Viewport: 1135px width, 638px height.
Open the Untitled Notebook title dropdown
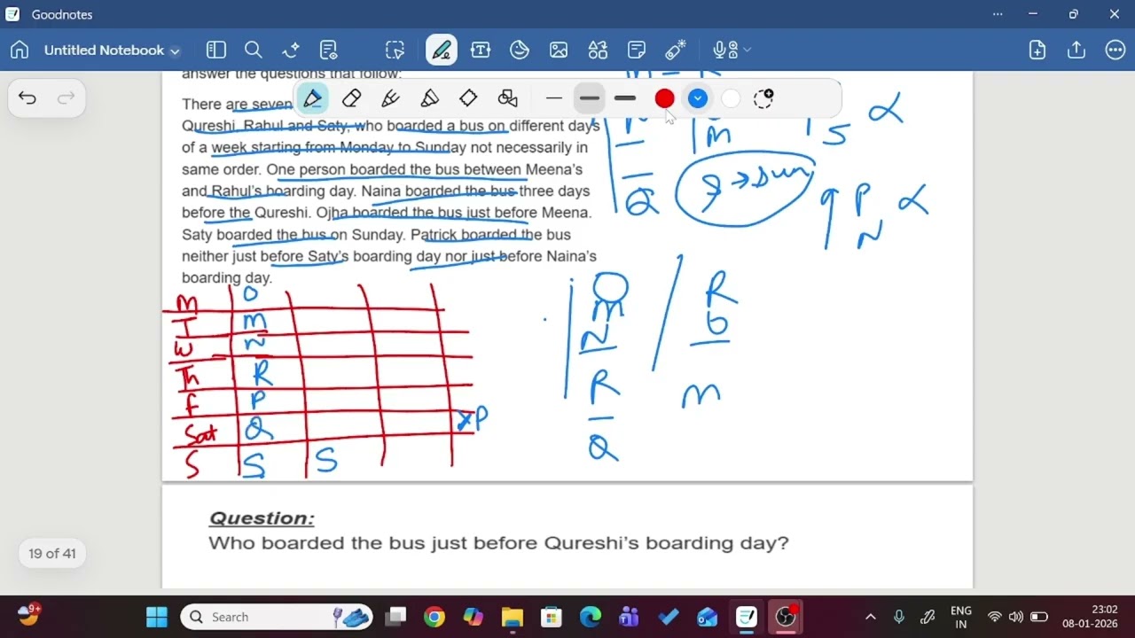pyautogui.click(x=112, y=51)
